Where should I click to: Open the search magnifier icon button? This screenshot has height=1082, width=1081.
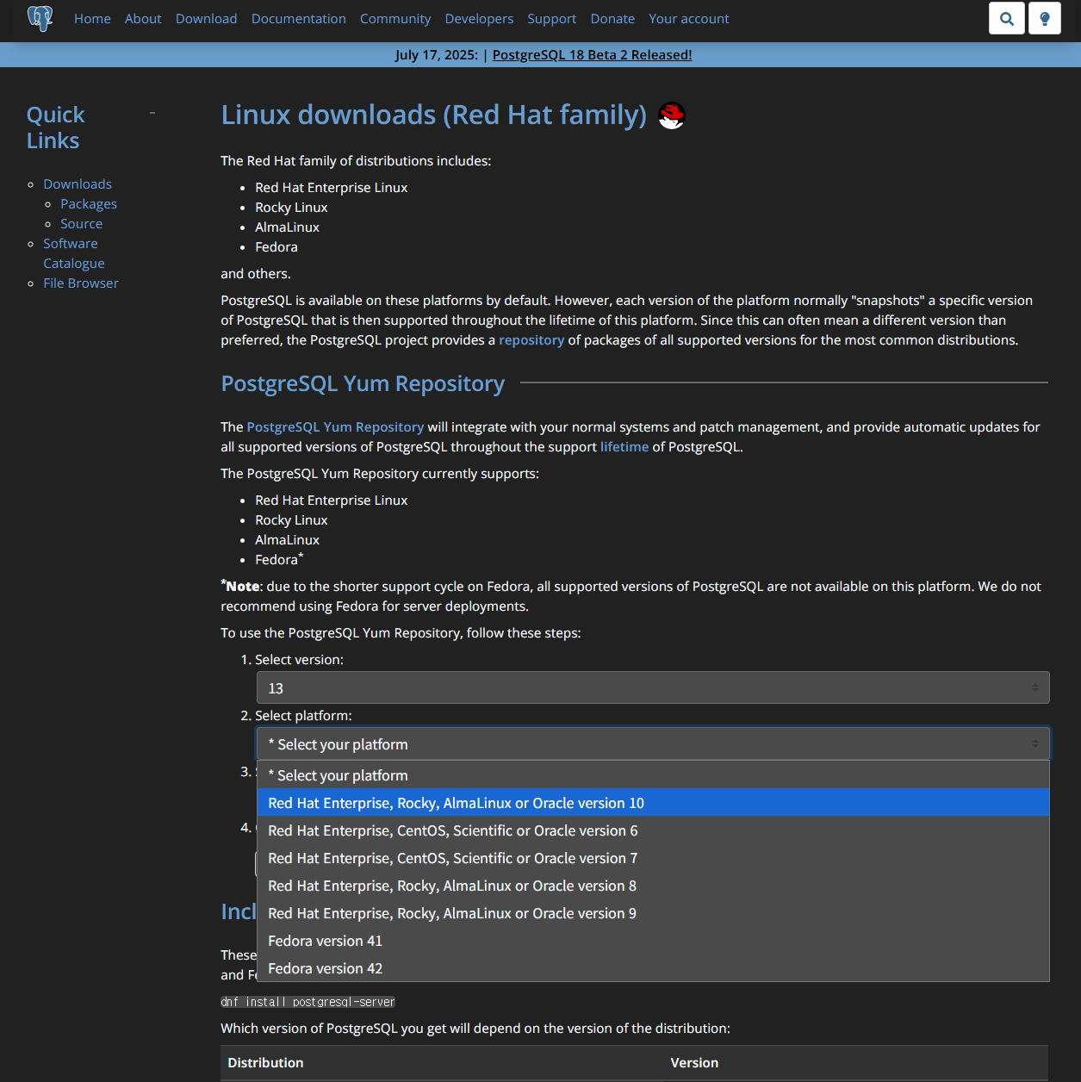pyautogui.click(x=1007, y=18)
